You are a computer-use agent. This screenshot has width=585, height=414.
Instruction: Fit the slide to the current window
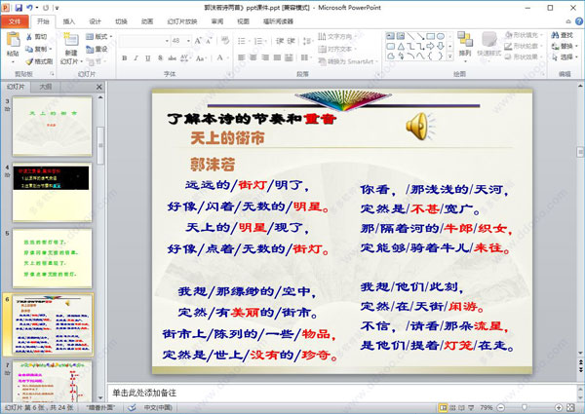(570, 407)
